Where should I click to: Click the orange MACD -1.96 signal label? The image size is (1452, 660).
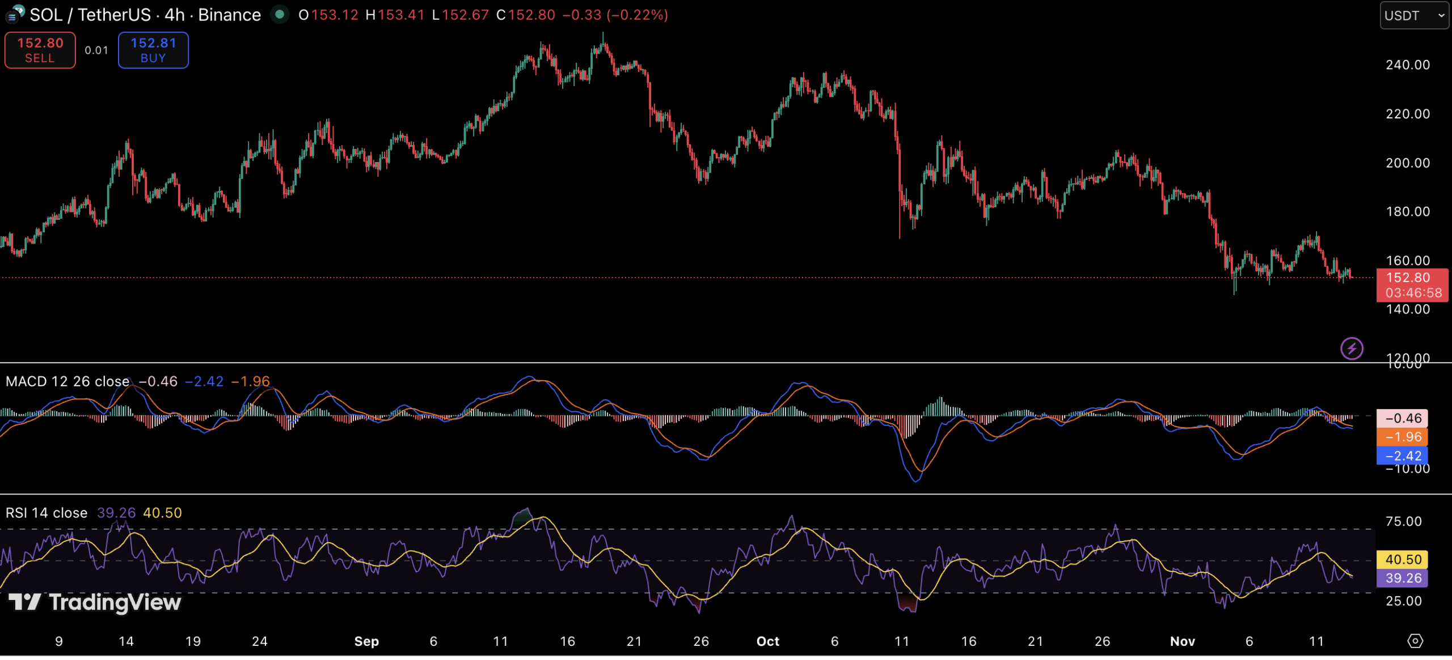pyautogui.click(x=1402, y=437)
